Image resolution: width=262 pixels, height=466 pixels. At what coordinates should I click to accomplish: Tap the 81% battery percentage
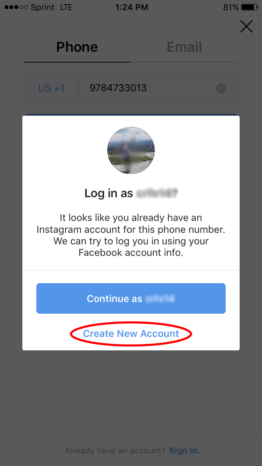231,7
